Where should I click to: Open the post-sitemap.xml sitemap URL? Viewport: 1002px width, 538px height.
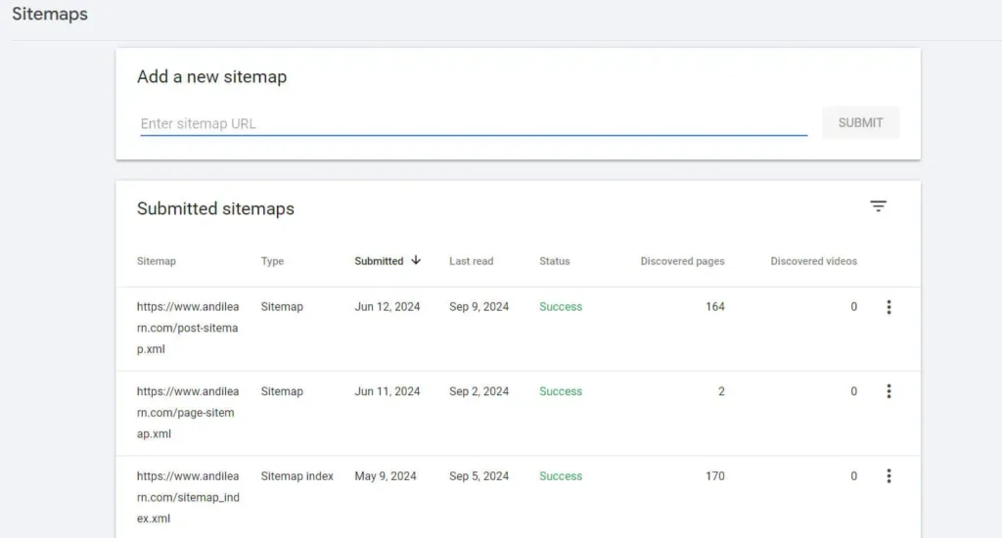(188, 328)
